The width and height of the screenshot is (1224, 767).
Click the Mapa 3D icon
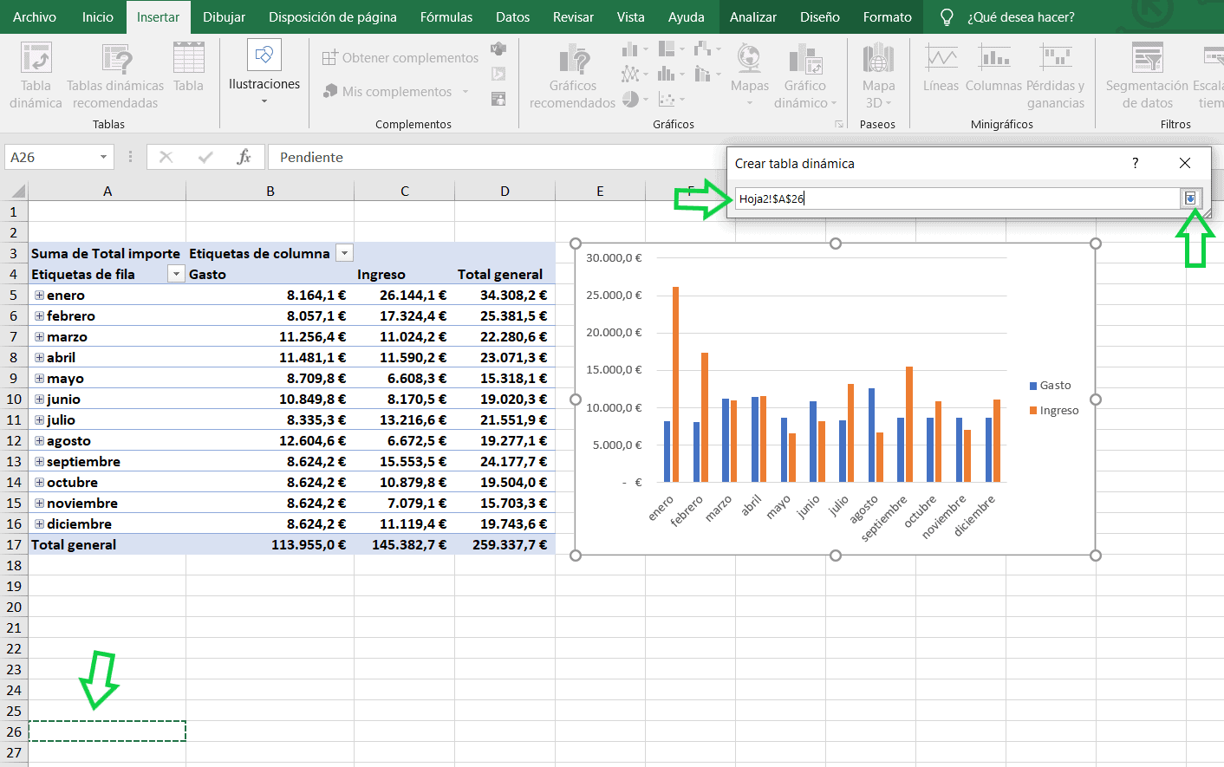(878, 58)
